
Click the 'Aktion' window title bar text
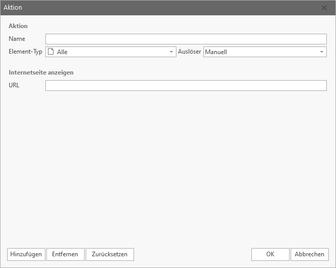click(x=13, y=8)
